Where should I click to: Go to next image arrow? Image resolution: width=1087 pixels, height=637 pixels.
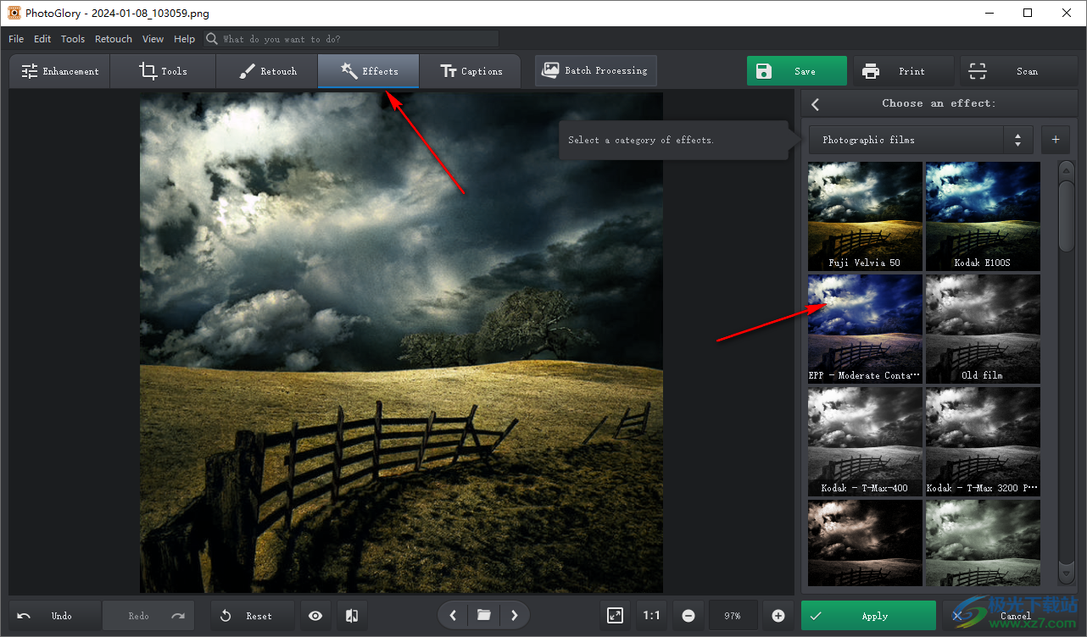515,616
